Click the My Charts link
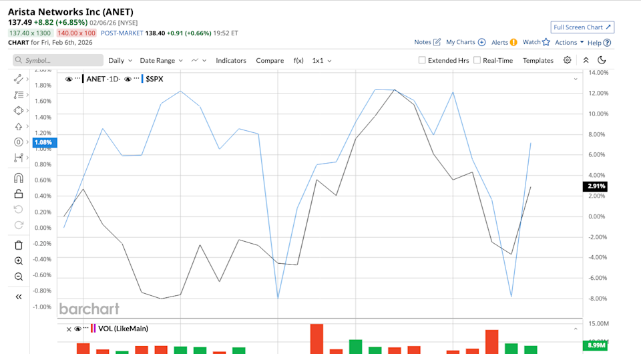 [x=461, y=42]
